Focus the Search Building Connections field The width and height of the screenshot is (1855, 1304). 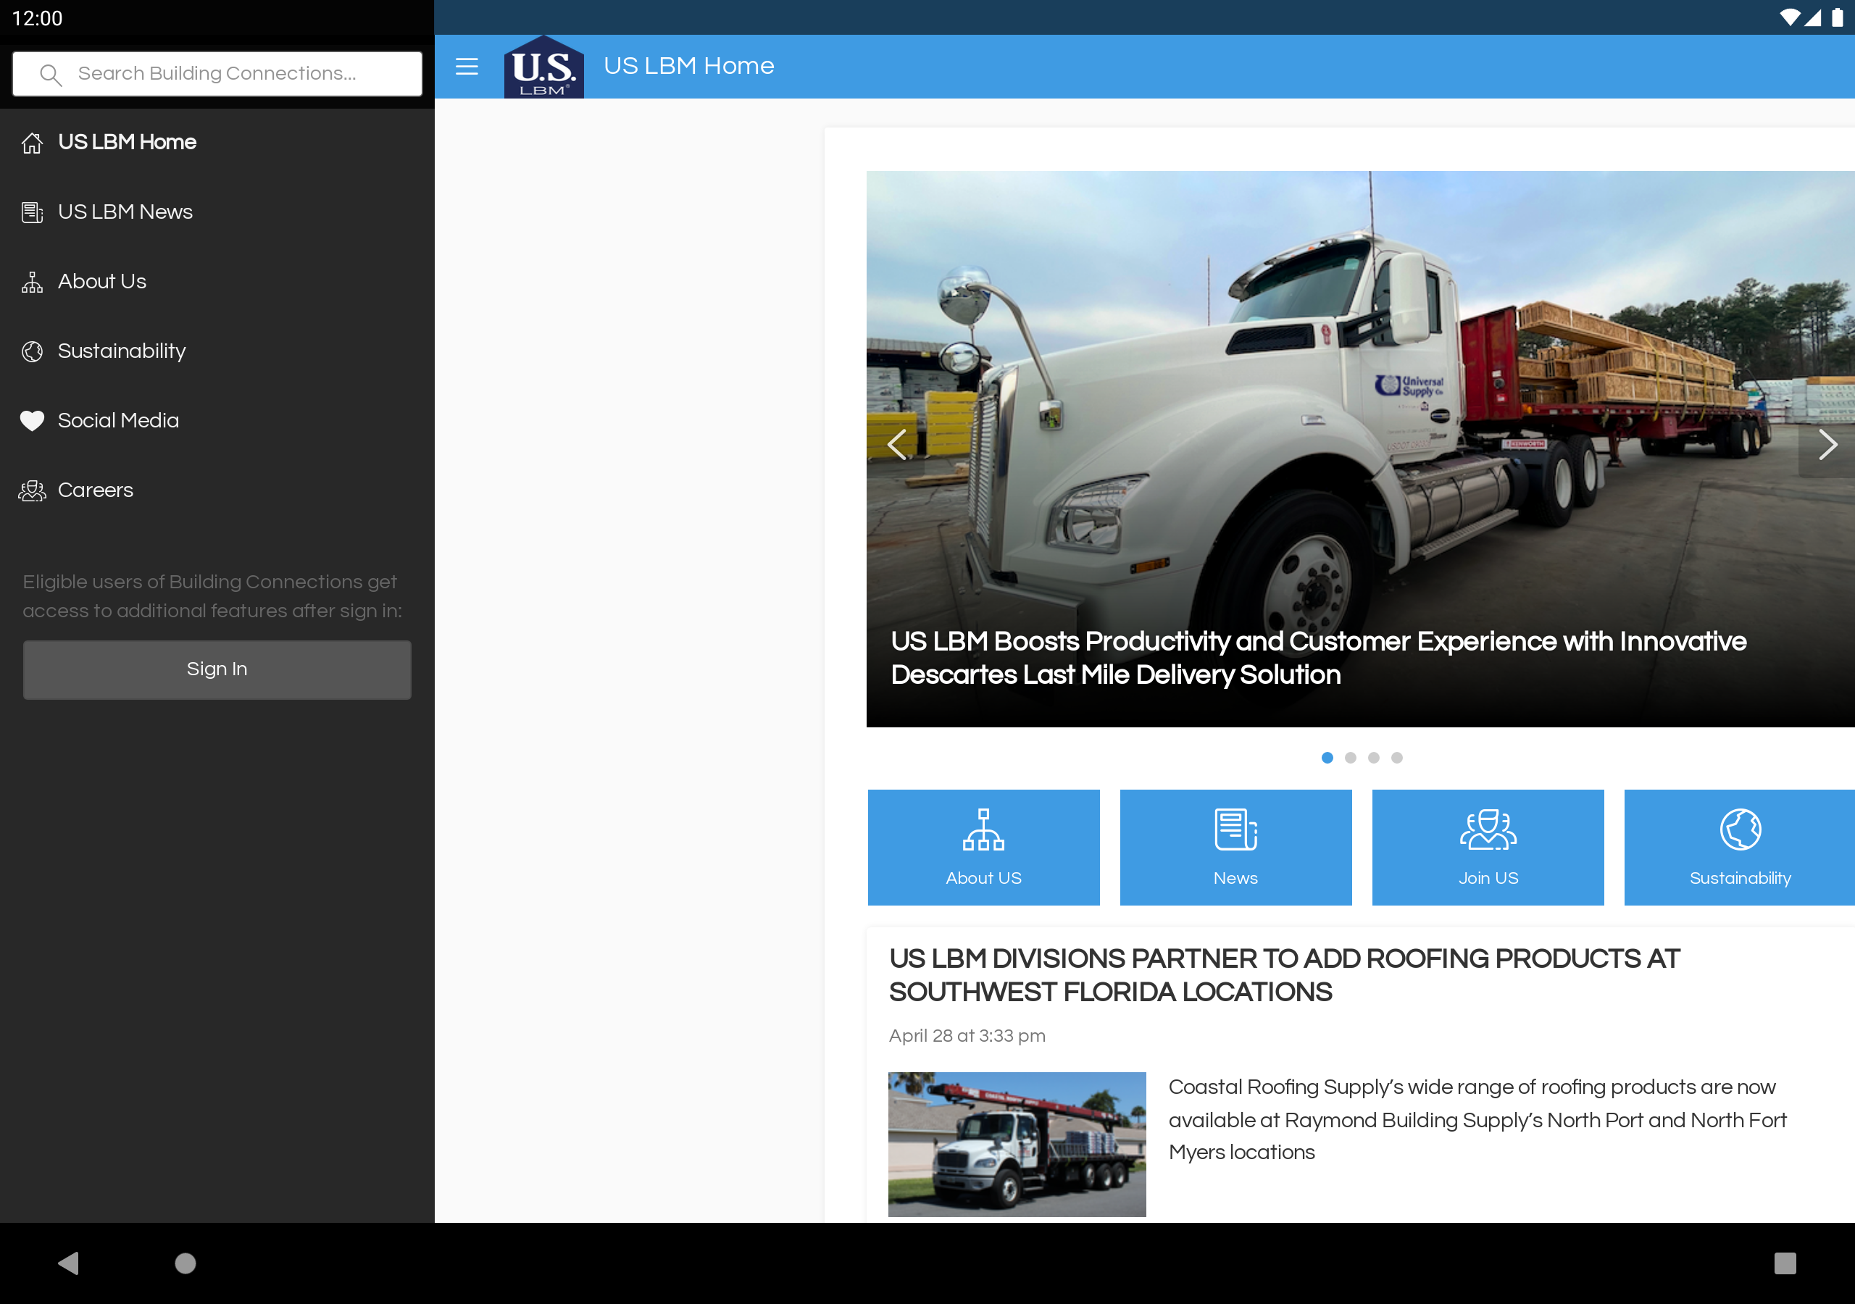[217, 73]
